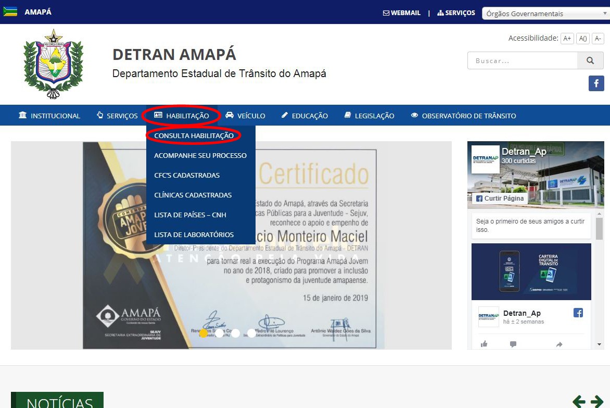Increase font size with A+ button
The width and height of the screenshot is (610, 408).
(567, 38)
